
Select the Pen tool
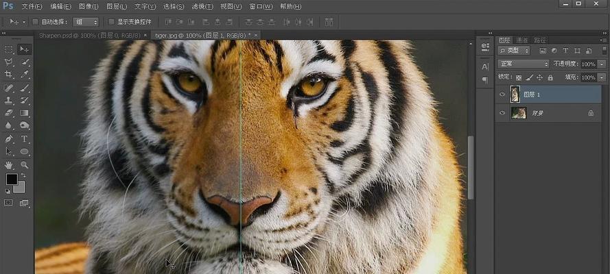(x=8, y=138)
